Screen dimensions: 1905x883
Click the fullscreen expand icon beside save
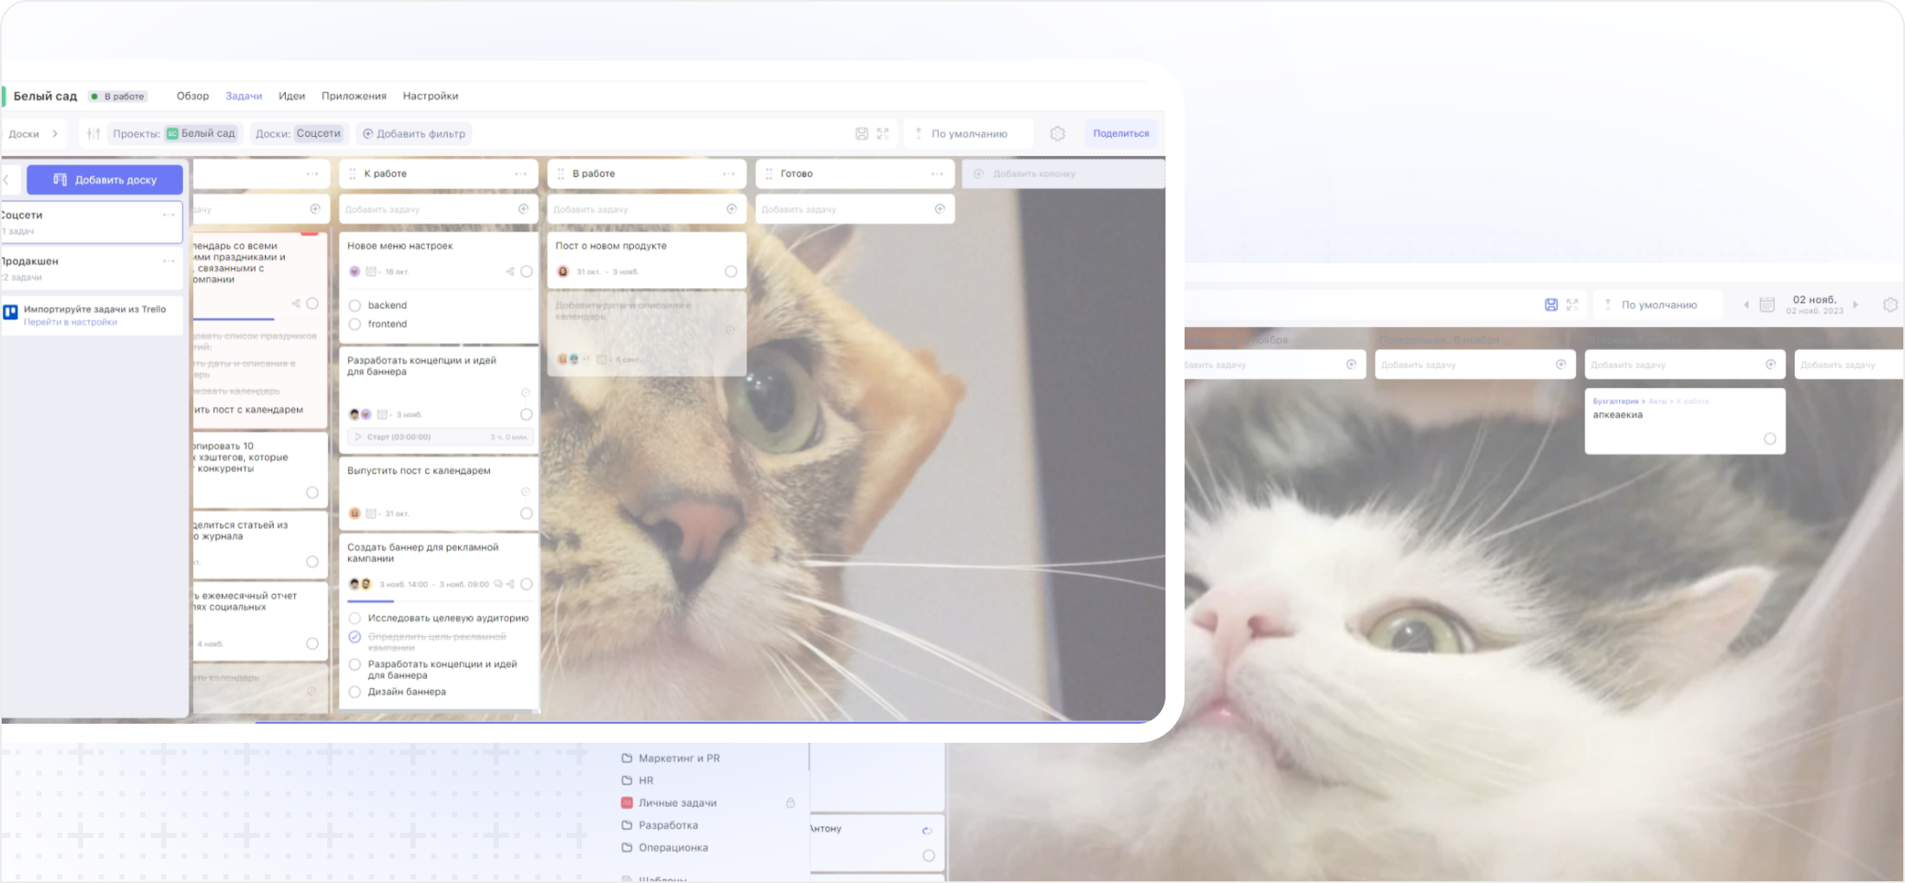(x=882, y=133)
